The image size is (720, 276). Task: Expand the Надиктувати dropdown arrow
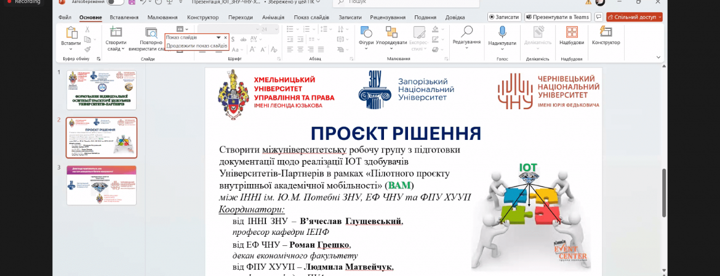point(502,48)
